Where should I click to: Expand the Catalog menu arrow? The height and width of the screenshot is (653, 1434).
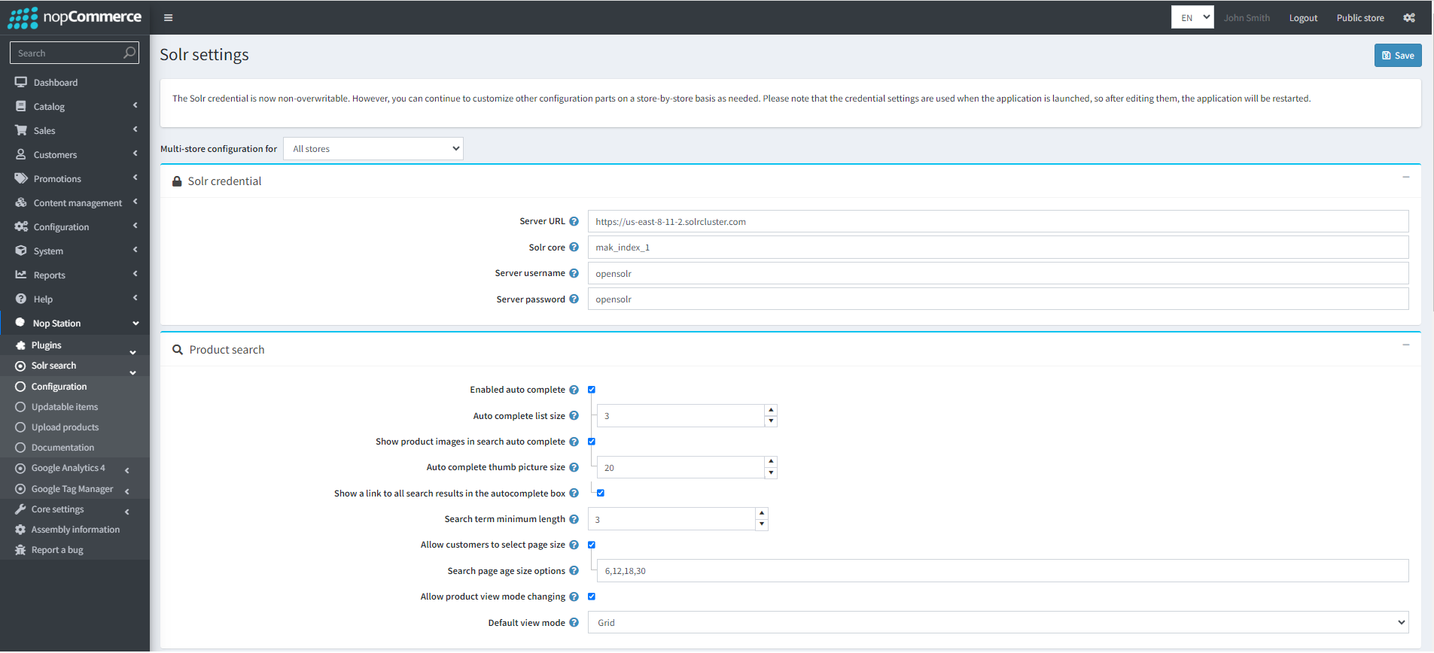pos(135,105)
